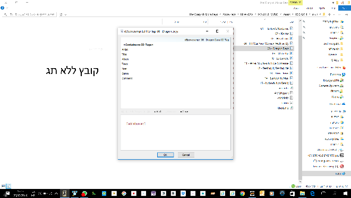The width and height of the screenshot is (351, 198).
Task: Select the Album tag field row
Action: [175, 59]
